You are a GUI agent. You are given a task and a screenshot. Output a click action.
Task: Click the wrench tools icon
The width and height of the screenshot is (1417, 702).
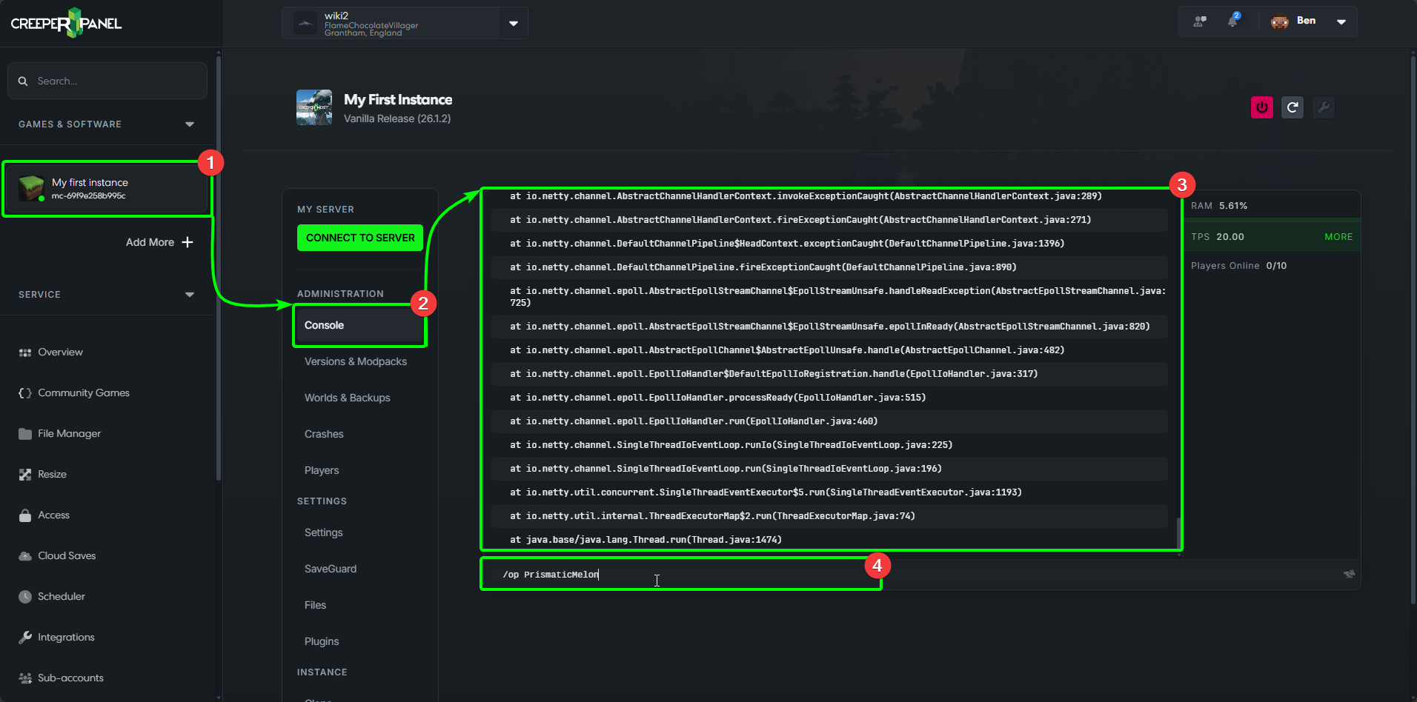[x=1324, y=107]
